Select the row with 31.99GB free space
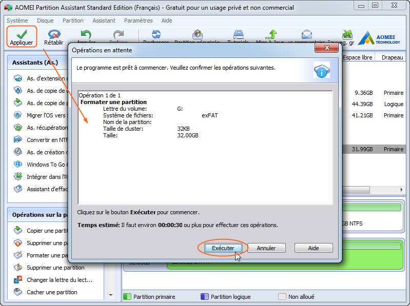 (374, 149)
